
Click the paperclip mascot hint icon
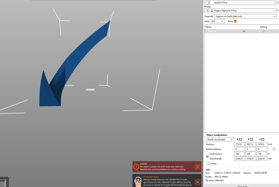point(138,181)
